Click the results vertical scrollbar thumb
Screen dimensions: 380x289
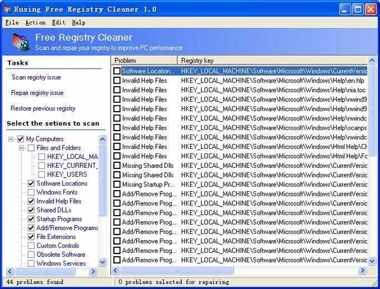(372, 110)
